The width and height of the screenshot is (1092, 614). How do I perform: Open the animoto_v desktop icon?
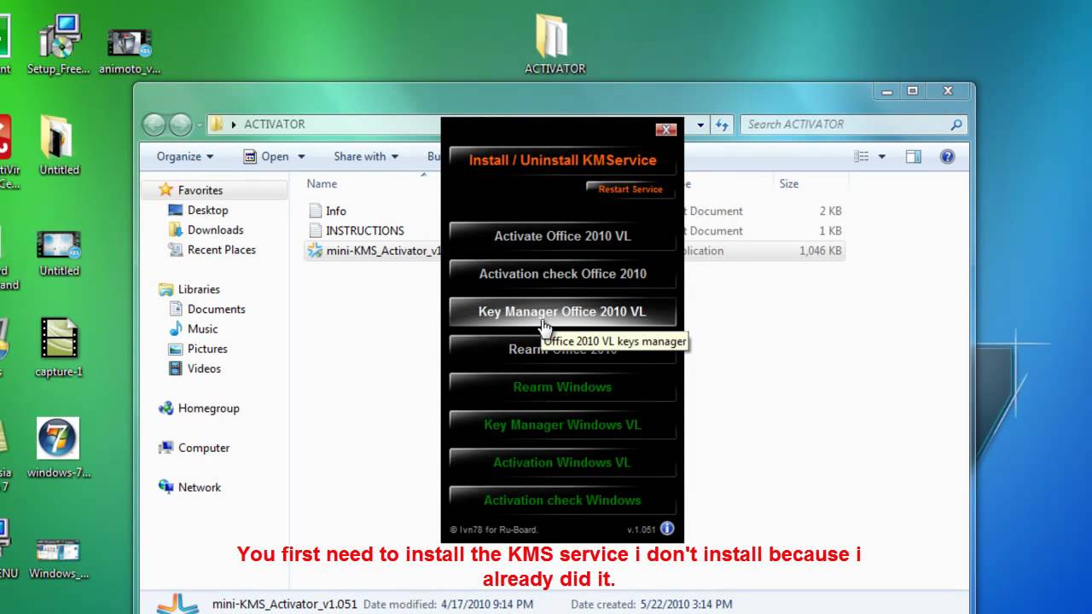pyautogui.click(x=130, y=42)
